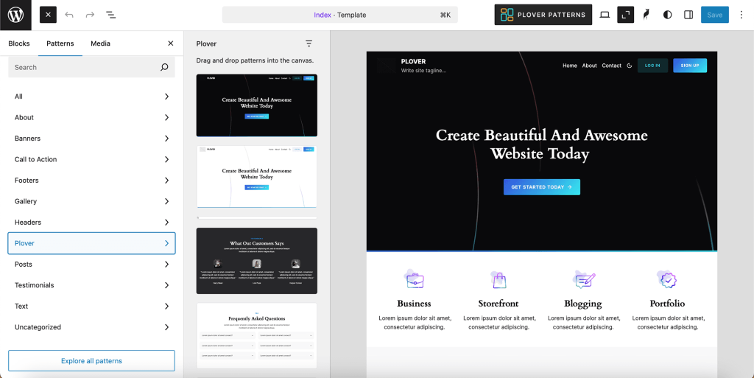Viewport: 754px width, 378px height.
Task: Switch to the Media tab
Action: pyautogui.click(x=100, y=43)
